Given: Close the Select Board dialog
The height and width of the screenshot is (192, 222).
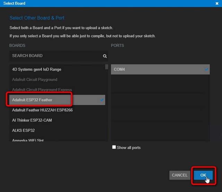Looking at the screenshot, I should [217, 3].
